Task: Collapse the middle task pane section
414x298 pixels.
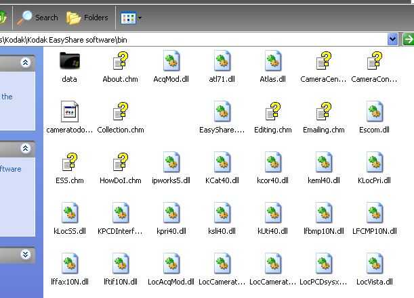Action: coord(25,149)
